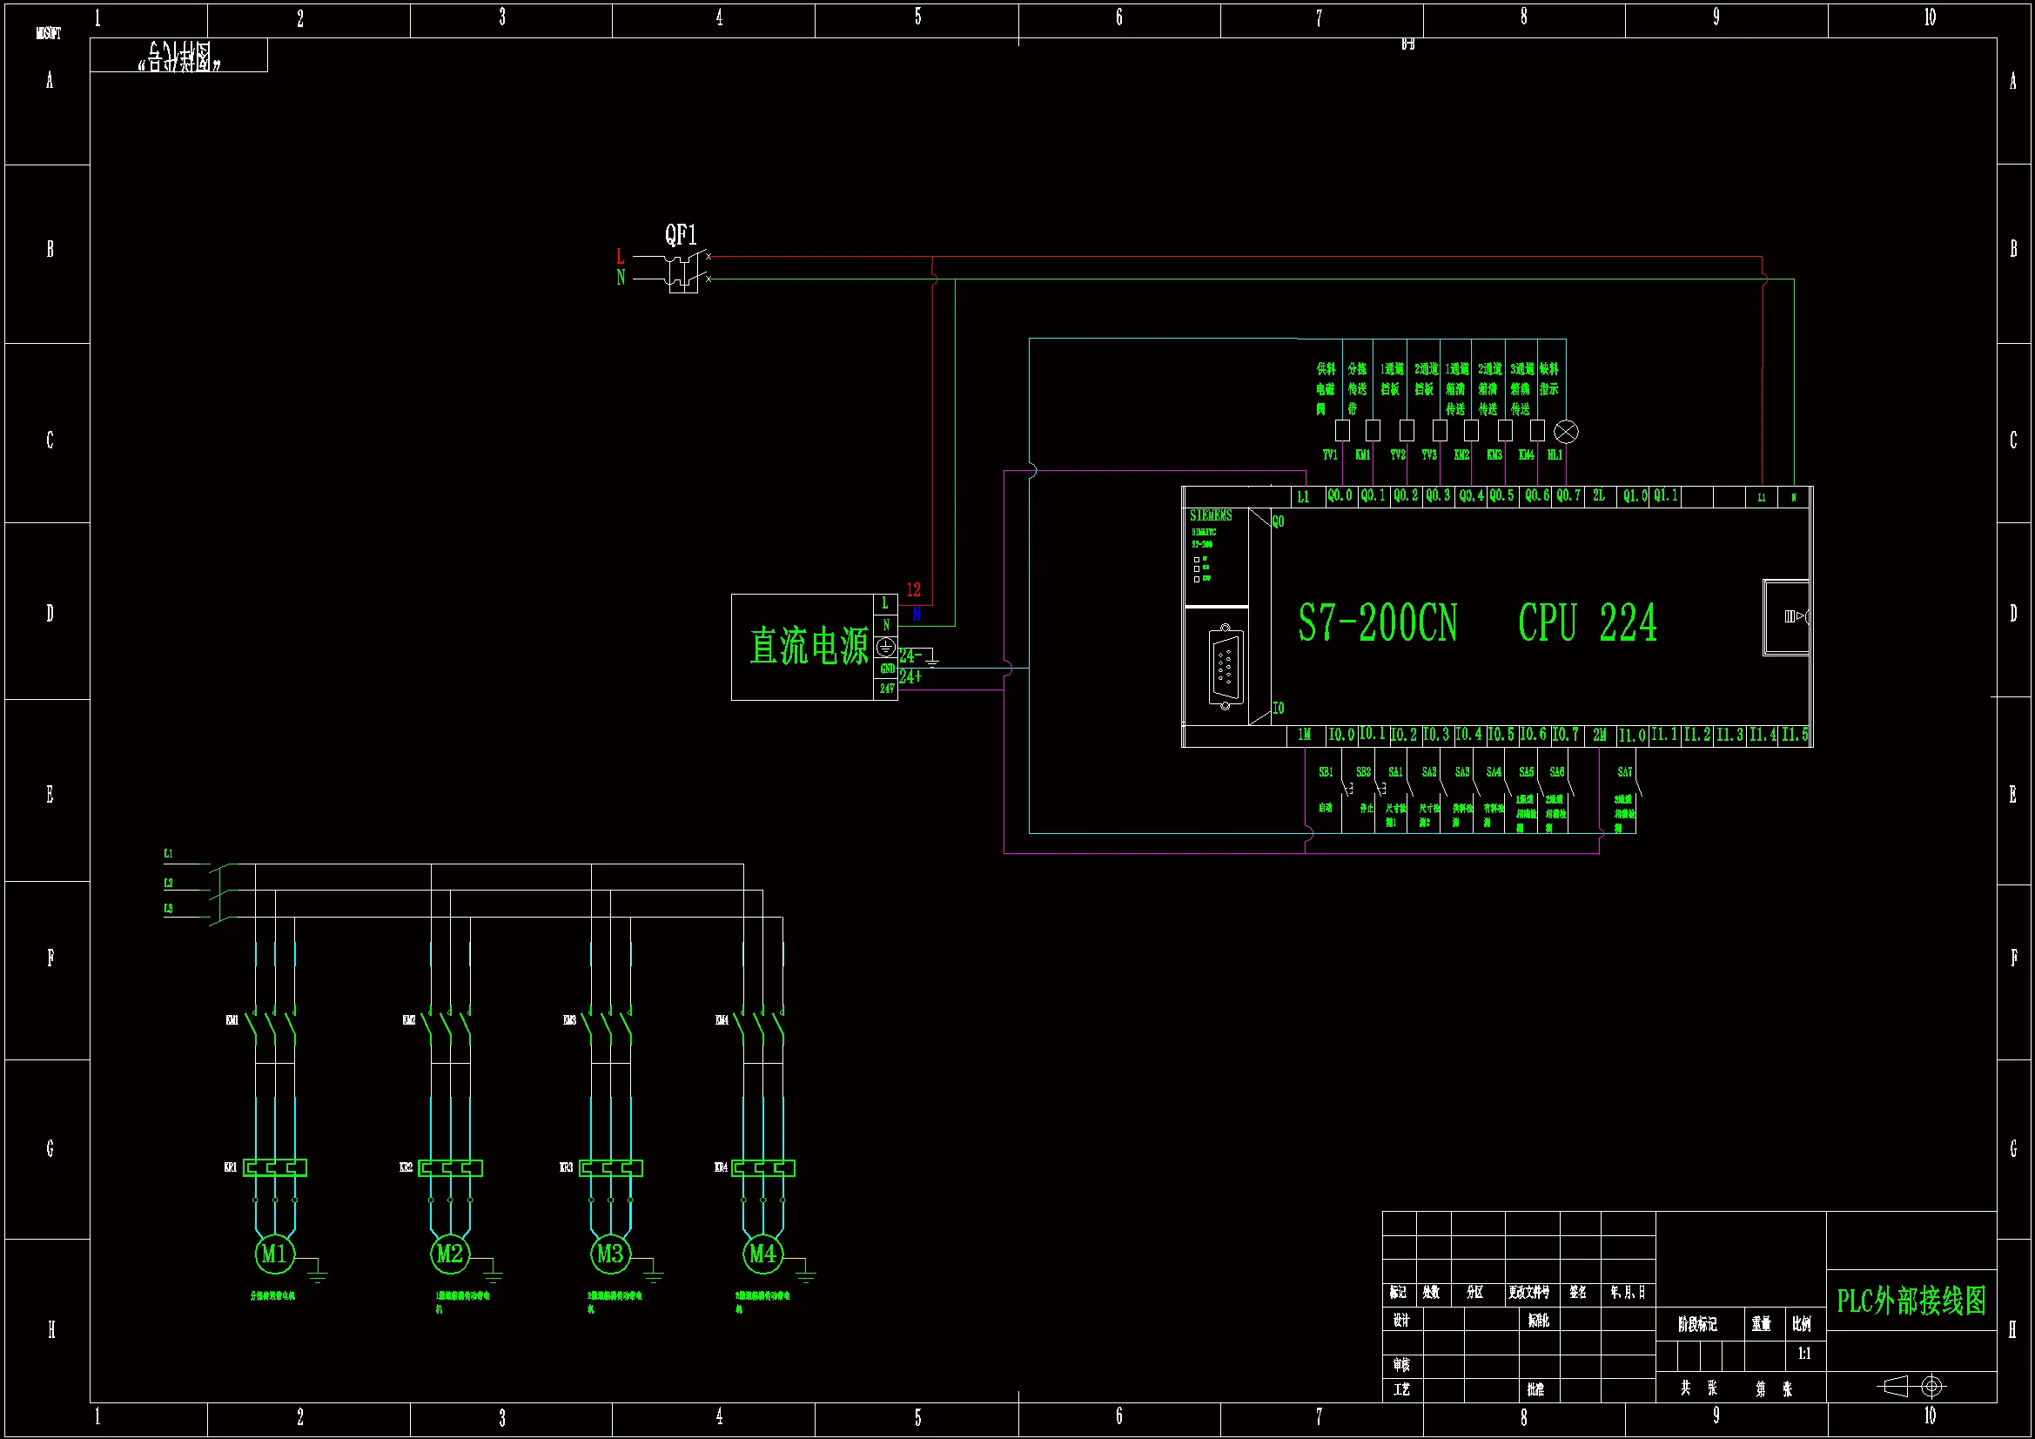Screen dimensions: 2035x1439
Task: Click the M1 motor circle symbol
Action: click(274, 1253)
